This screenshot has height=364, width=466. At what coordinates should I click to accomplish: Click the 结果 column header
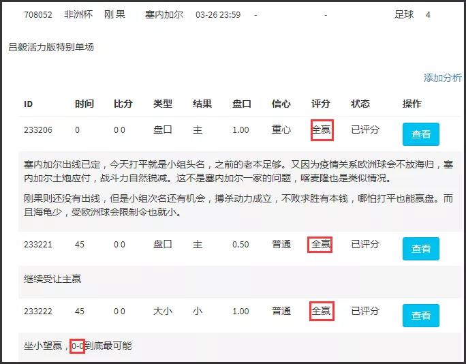[202, 104]
